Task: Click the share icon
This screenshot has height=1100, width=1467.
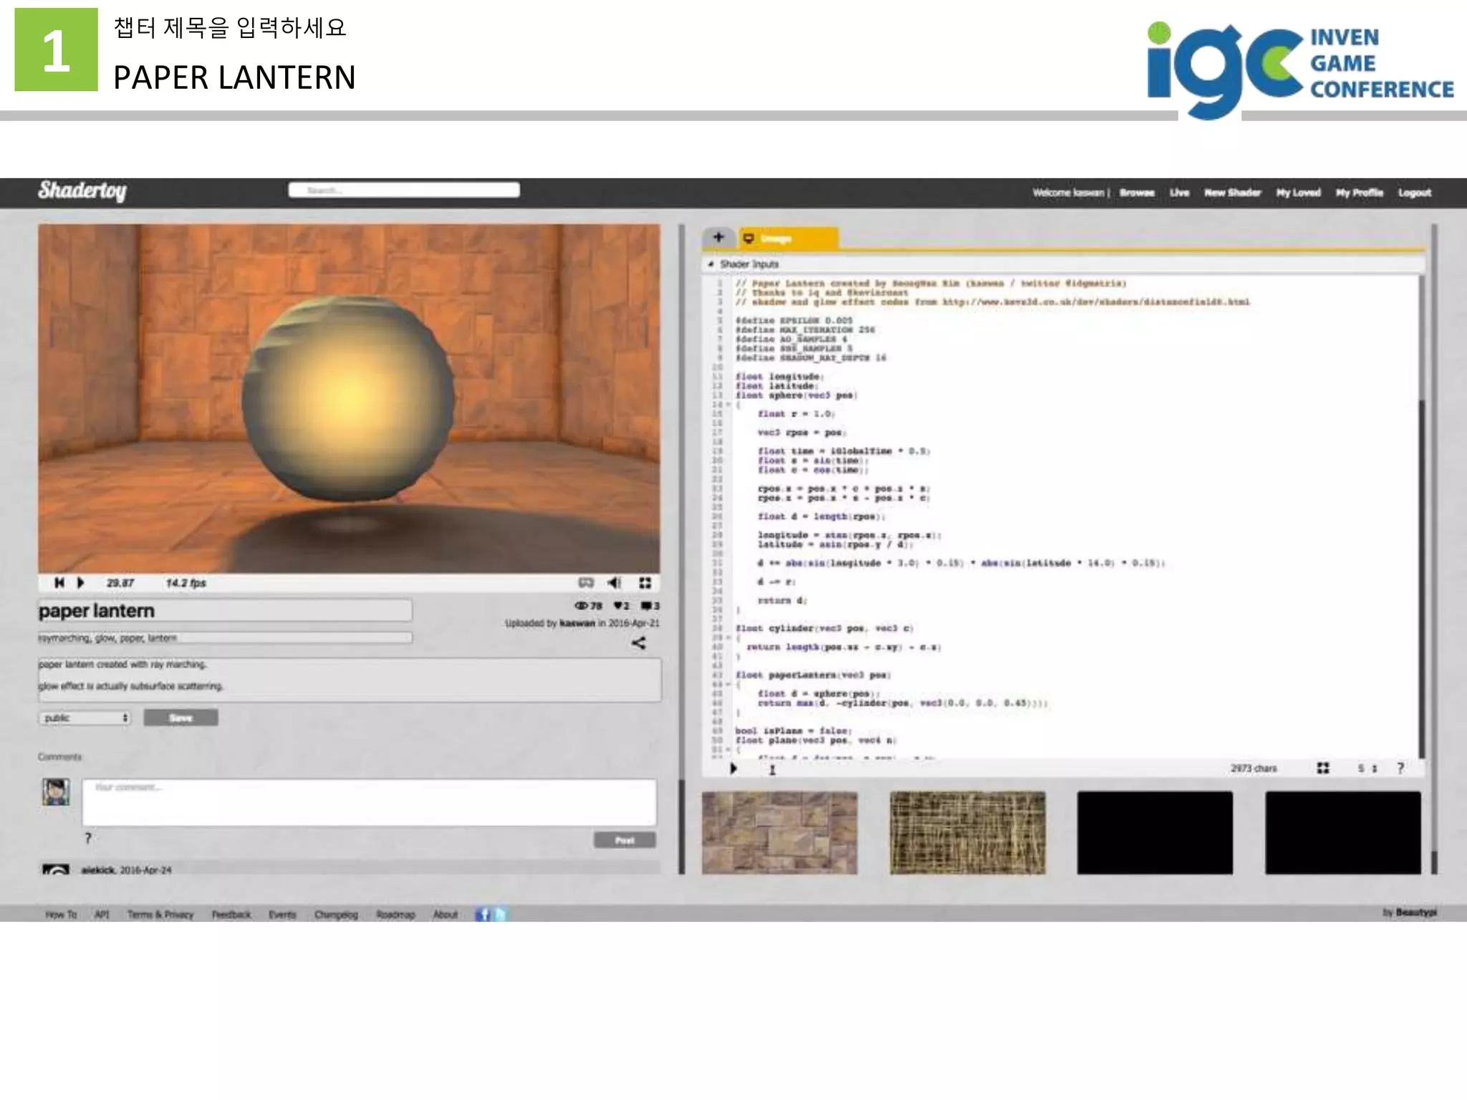Action: [638, 643]
